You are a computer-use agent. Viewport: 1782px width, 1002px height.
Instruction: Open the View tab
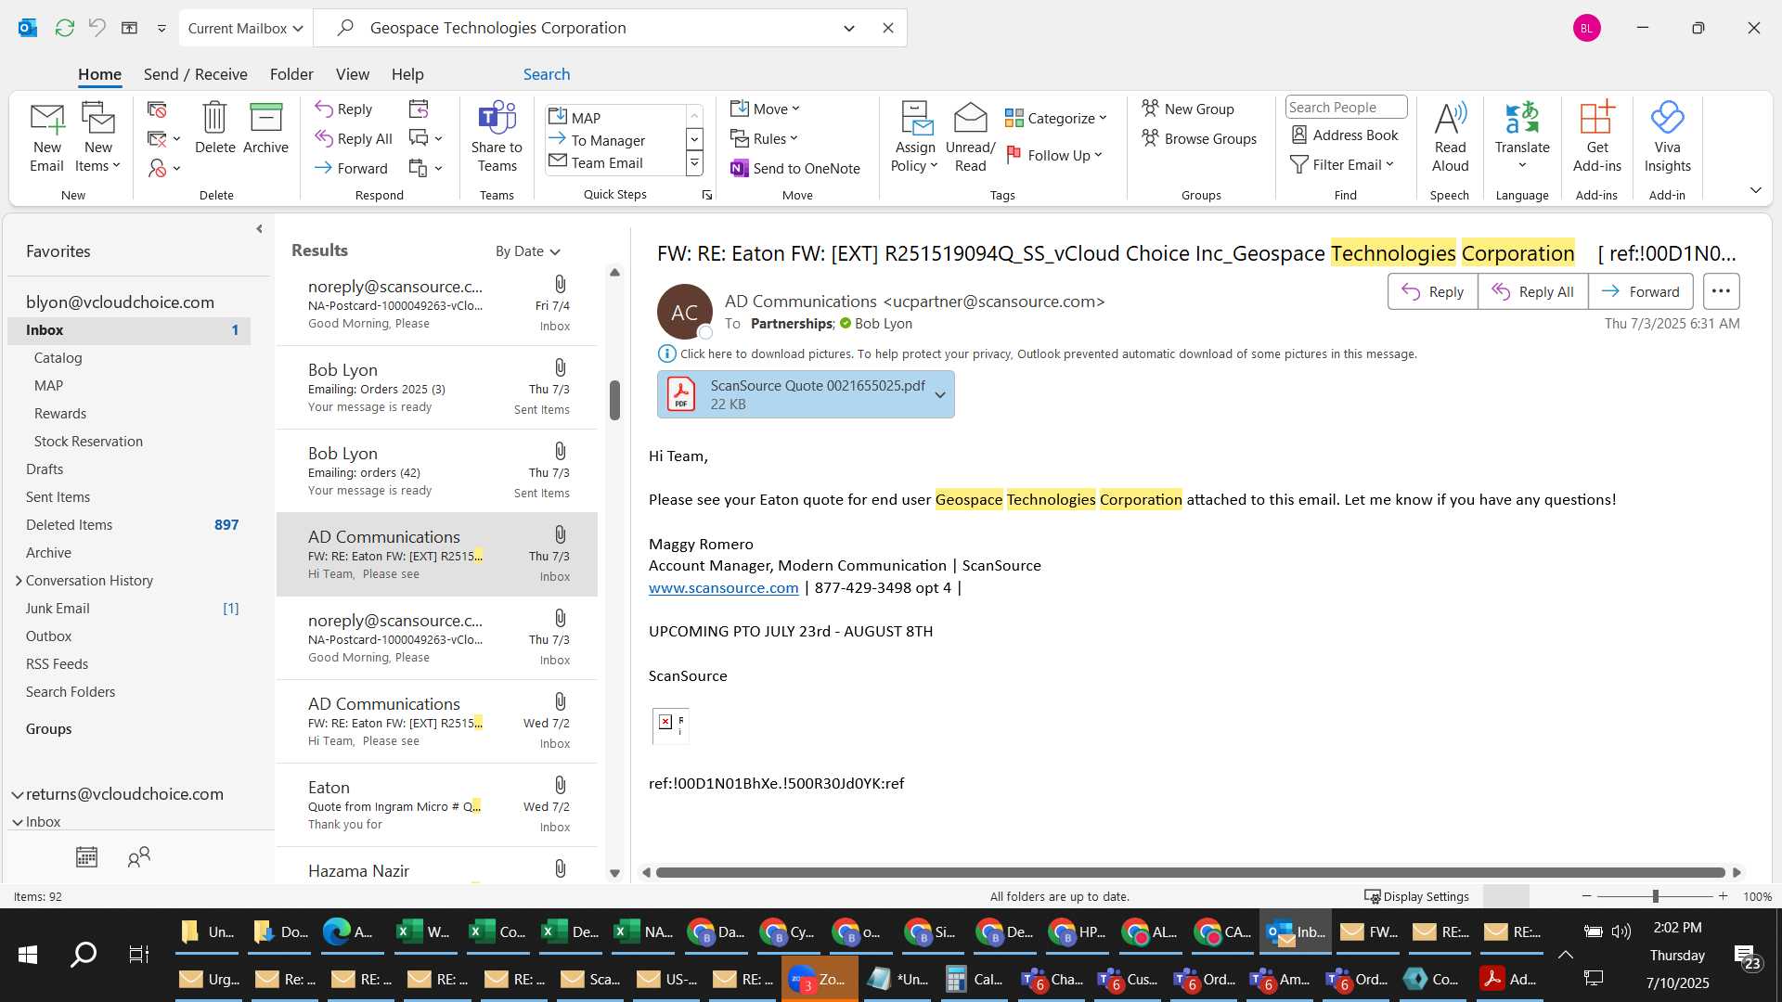pyautogui.click(x=352, y=74)
